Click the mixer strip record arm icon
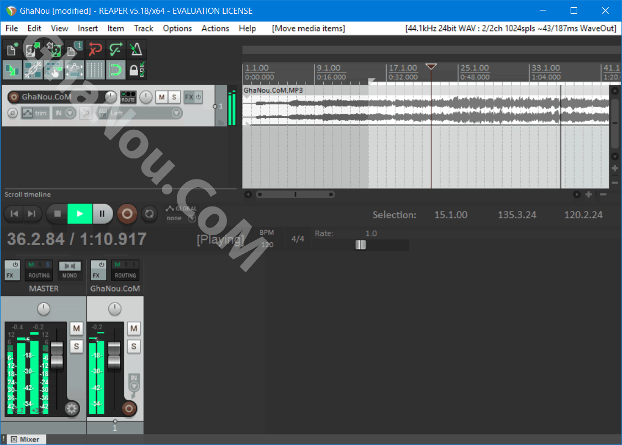 point(129,409)
